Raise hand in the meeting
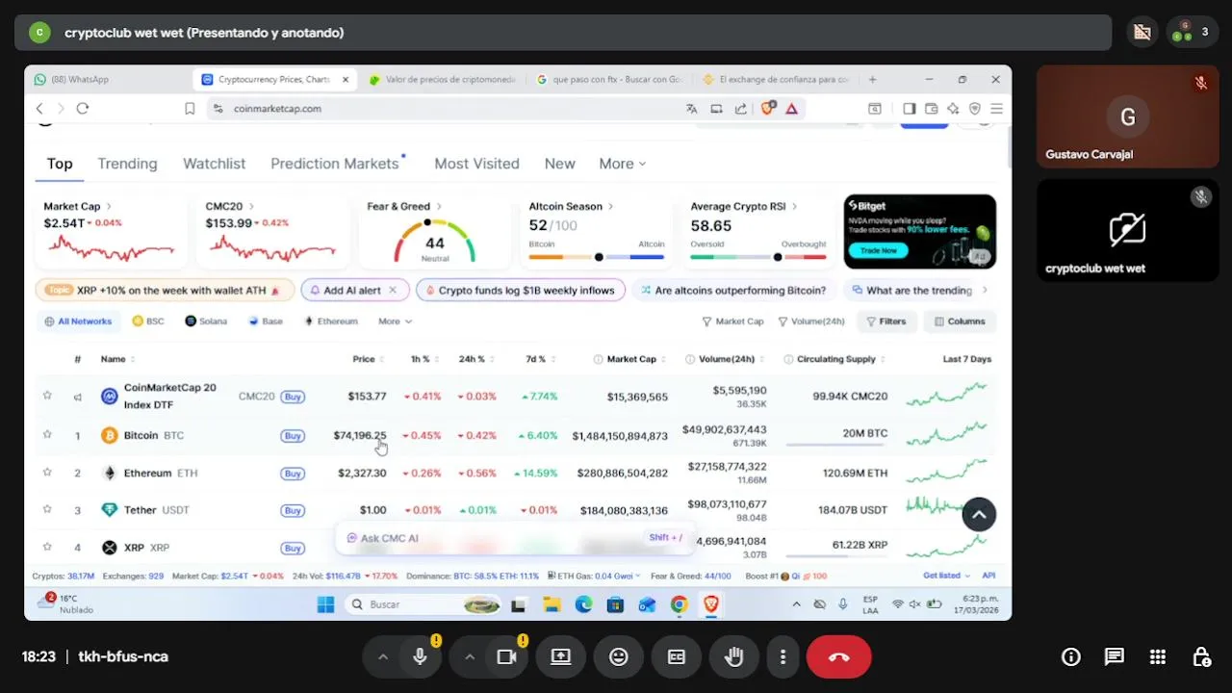 coord(734,656)
